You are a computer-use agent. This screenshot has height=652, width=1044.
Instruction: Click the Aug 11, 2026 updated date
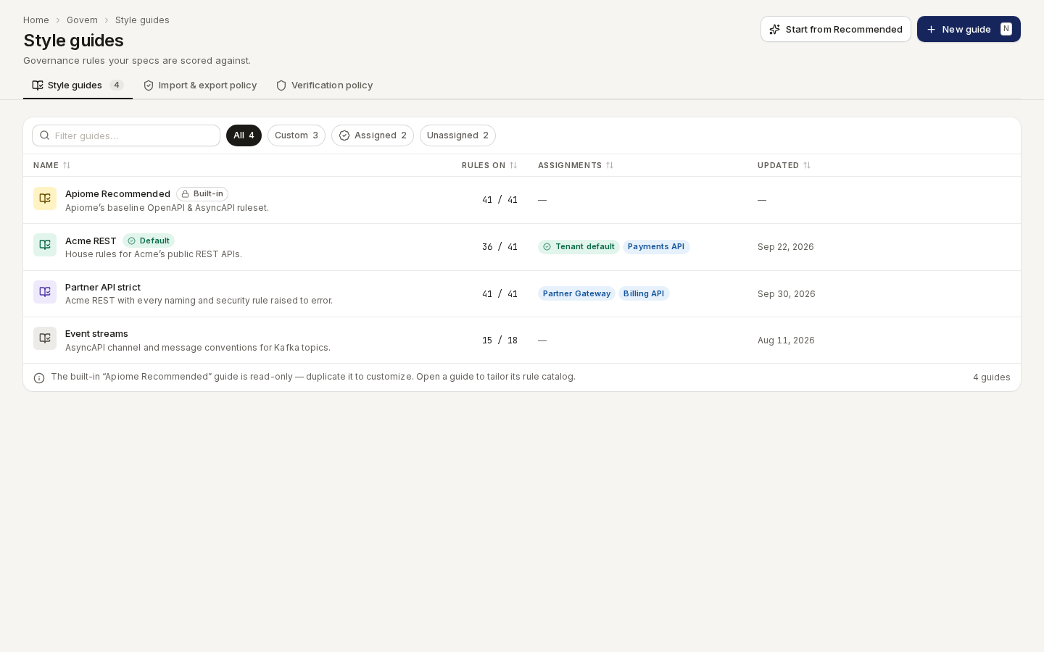pos(786,340)
